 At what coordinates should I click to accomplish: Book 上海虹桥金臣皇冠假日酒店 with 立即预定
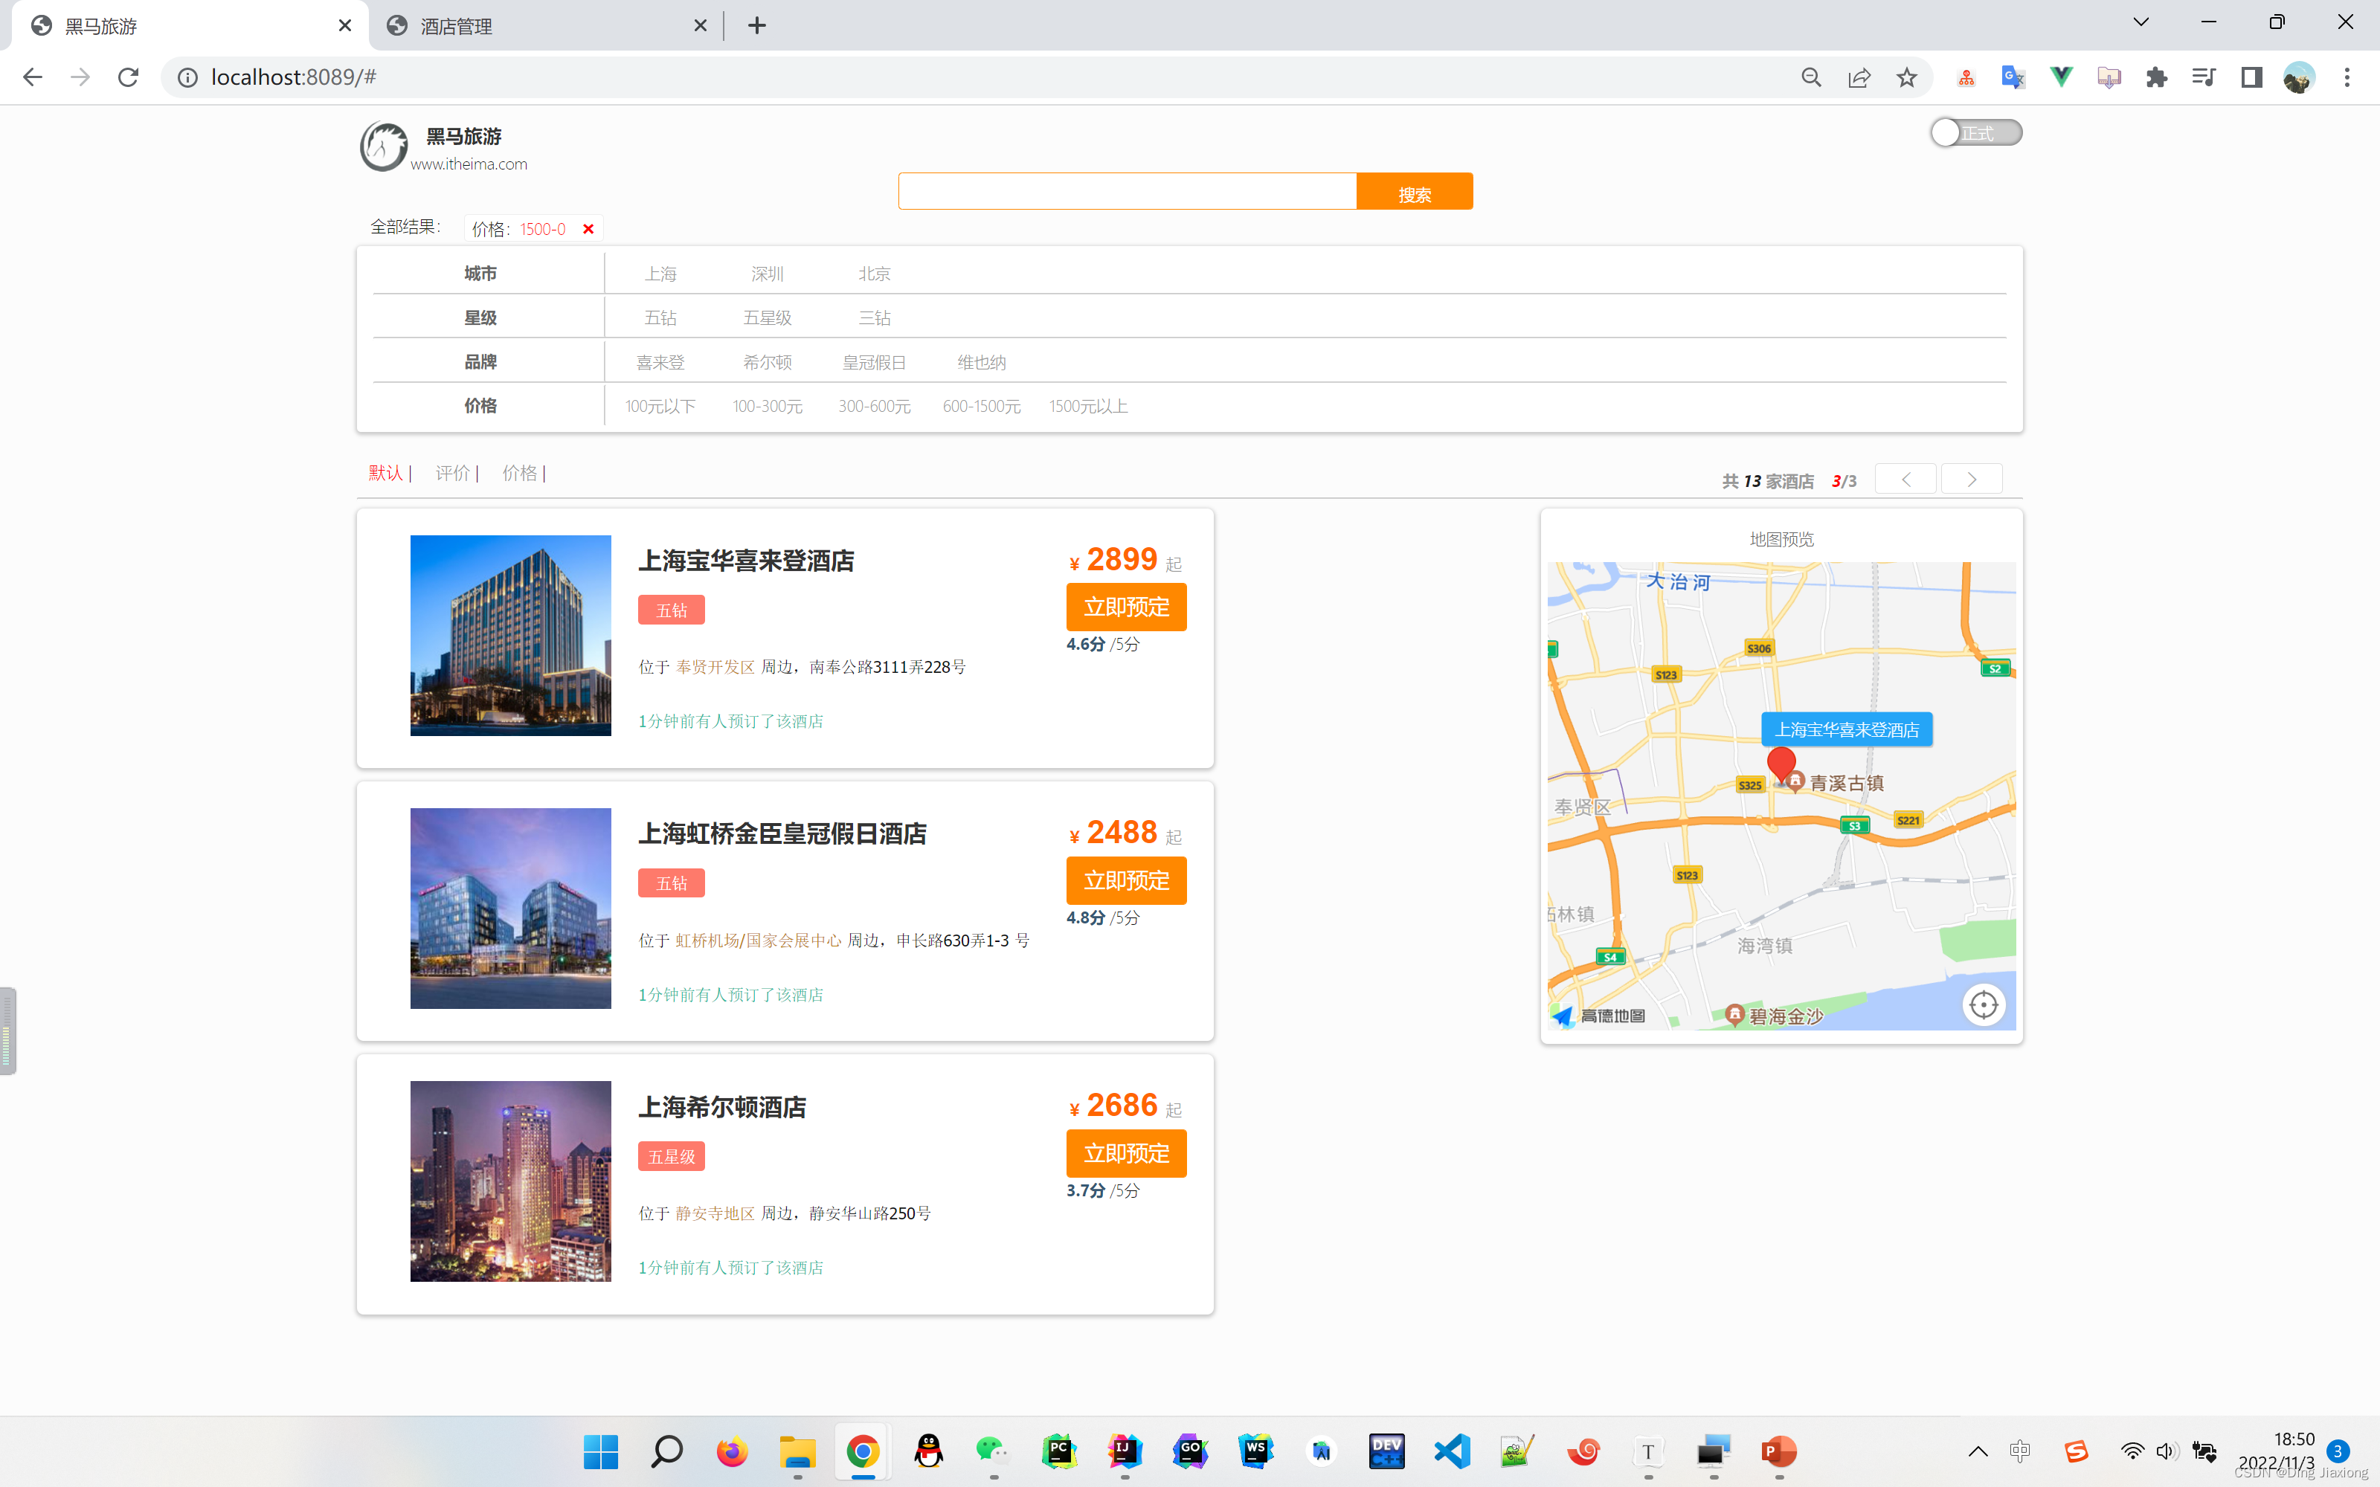pos(1126,881)
